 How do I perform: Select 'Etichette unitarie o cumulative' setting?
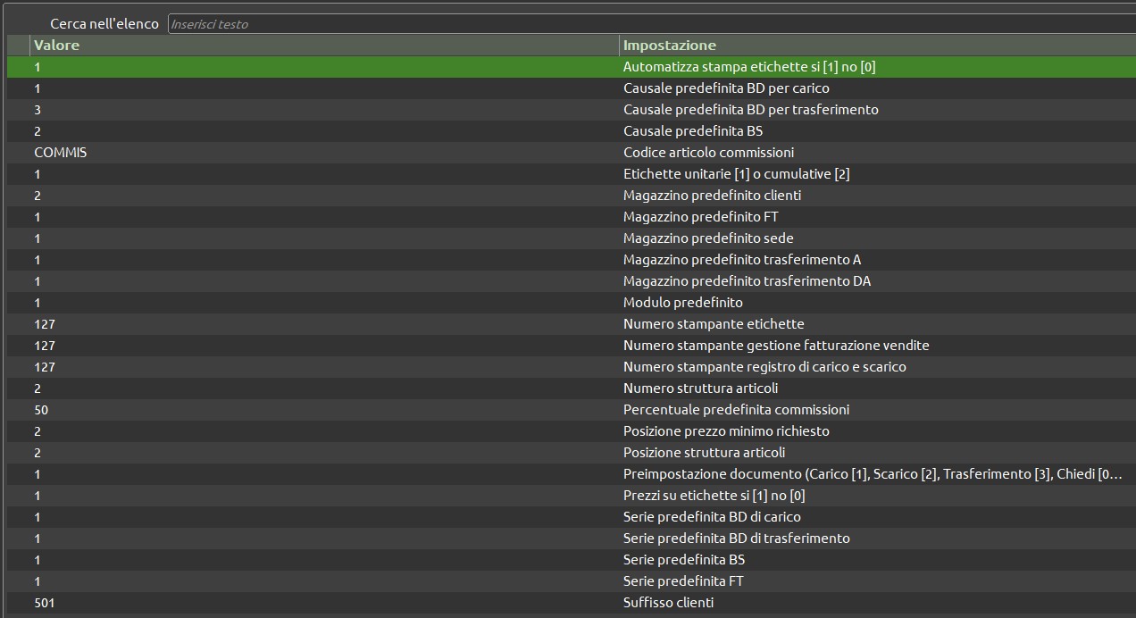click(736, 174)
